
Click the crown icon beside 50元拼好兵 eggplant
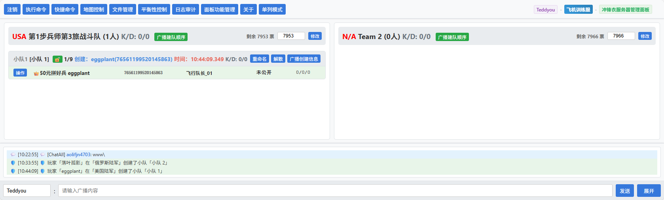[x=36, y=73]
